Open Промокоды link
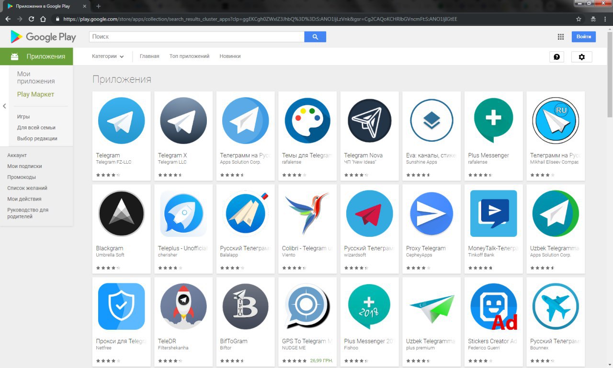The width and height of the screenshot is (613, 368). tap(22, 177)
